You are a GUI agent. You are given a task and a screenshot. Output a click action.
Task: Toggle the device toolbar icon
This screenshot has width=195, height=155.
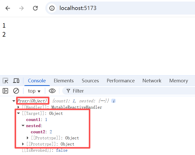16,81
